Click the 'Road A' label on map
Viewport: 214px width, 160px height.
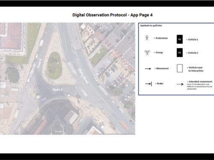(57, 90)
